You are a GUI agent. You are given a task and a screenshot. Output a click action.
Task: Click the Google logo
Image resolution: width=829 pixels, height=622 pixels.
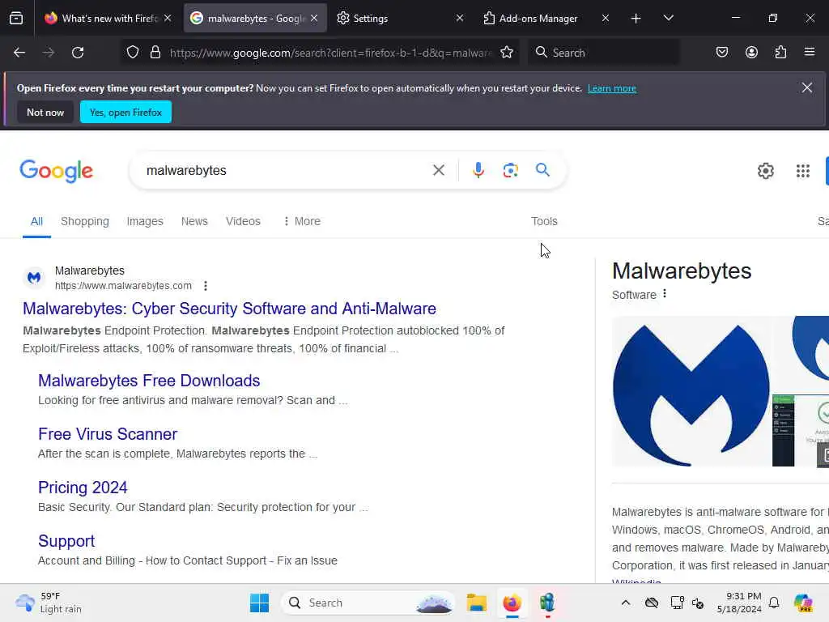pyautogui.click(x=56, y=171)
